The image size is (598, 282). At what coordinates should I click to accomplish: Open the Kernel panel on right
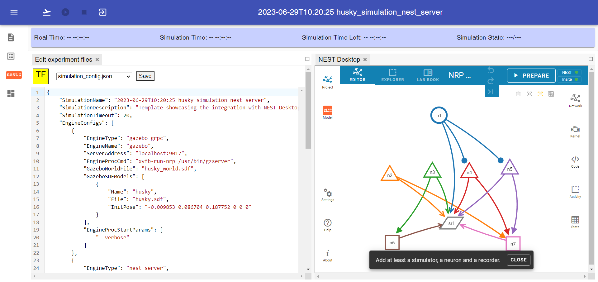point(575,131)
